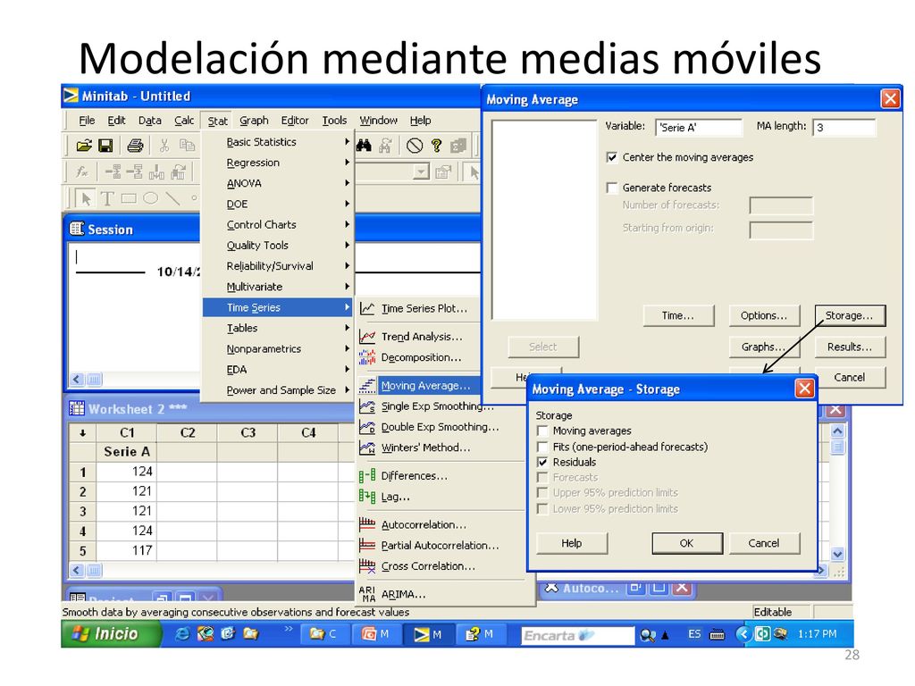Check Upper 95% prediction limits

pos(542,493)
